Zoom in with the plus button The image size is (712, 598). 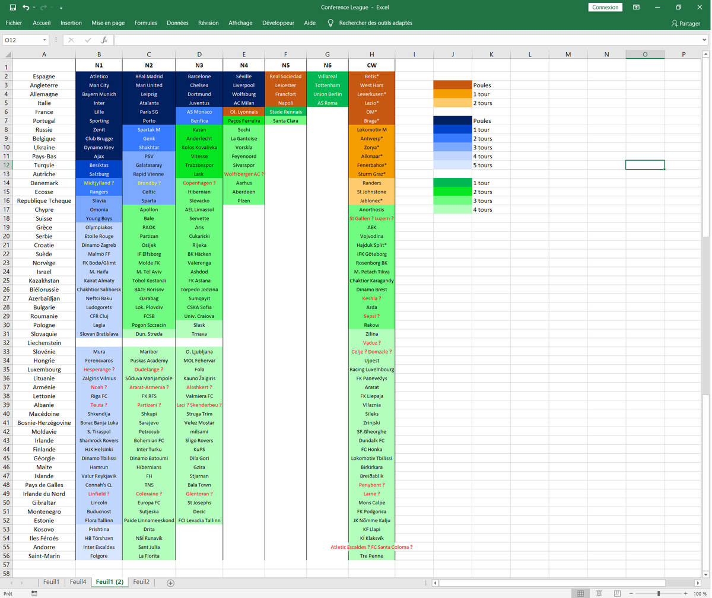(686, 593)
